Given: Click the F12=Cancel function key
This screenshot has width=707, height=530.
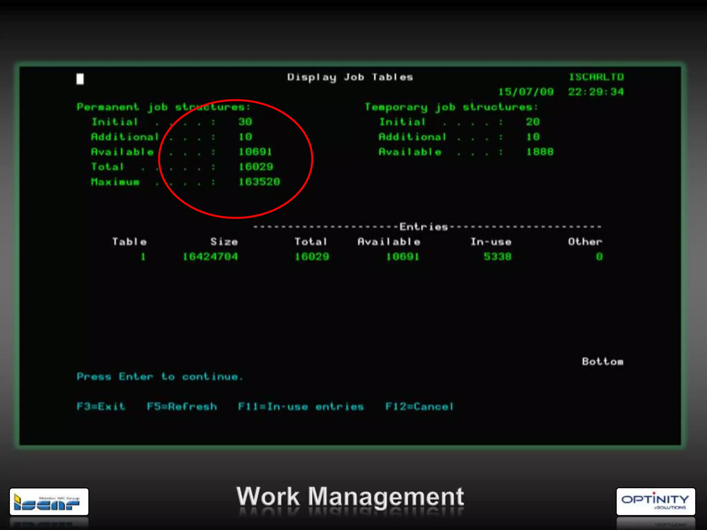Looking at the screenshot, I should pyautogui.click(x=419, y=406).
